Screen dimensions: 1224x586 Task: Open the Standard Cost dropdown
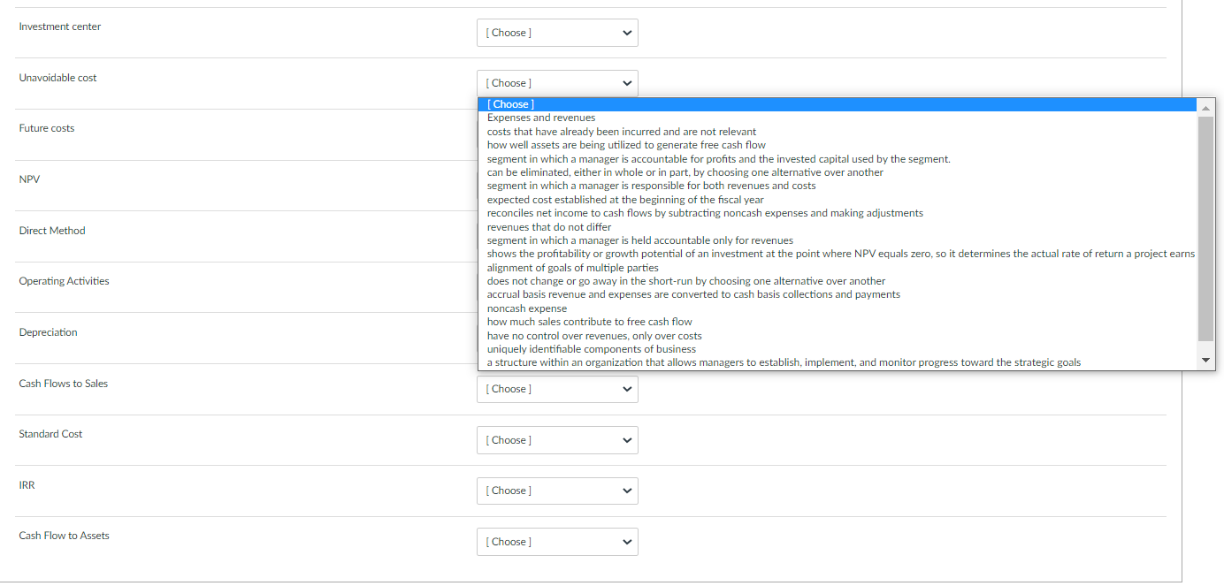pos(557,439)
